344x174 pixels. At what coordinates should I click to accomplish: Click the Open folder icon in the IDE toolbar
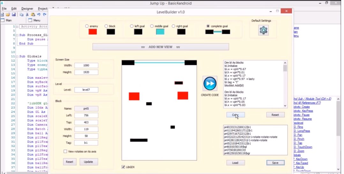click(x=8, y=15)
